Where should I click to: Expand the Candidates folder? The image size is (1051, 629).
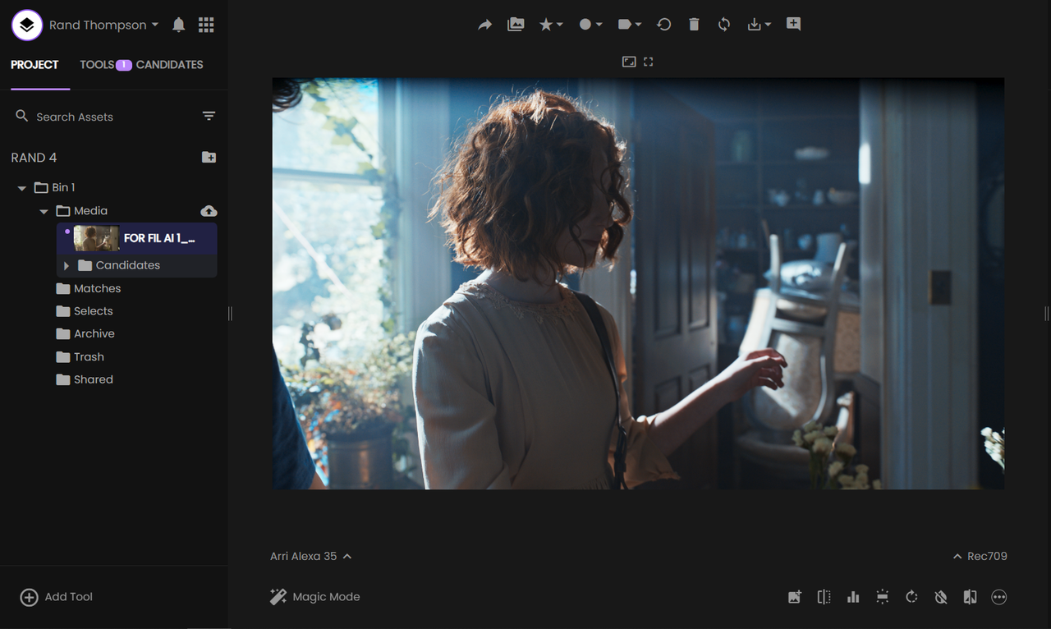click(x=67, y=265)
